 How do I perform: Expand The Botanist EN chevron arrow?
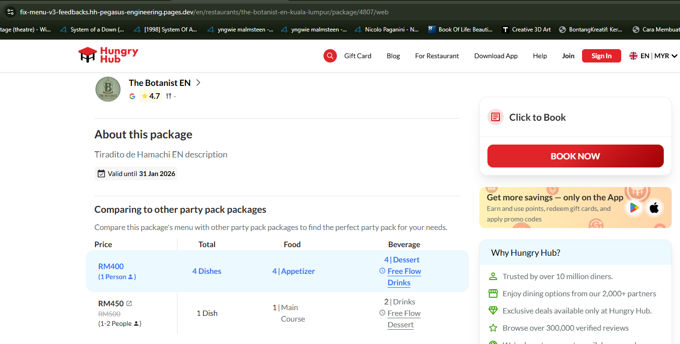tap(198, 83)
